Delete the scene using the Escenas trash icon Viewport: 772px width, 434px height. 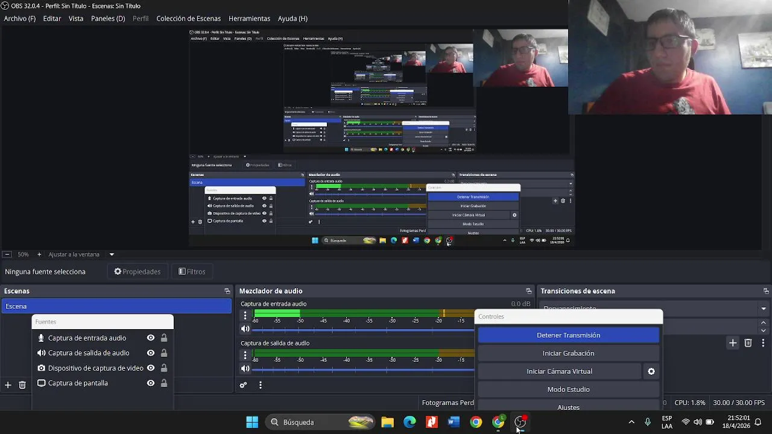(22, 385)
